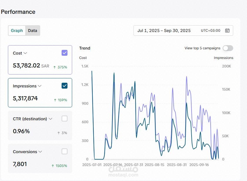Toggle View top 5 campaigns switch
Viewport: 247px width, 181px height.
(x=228, y=48)
